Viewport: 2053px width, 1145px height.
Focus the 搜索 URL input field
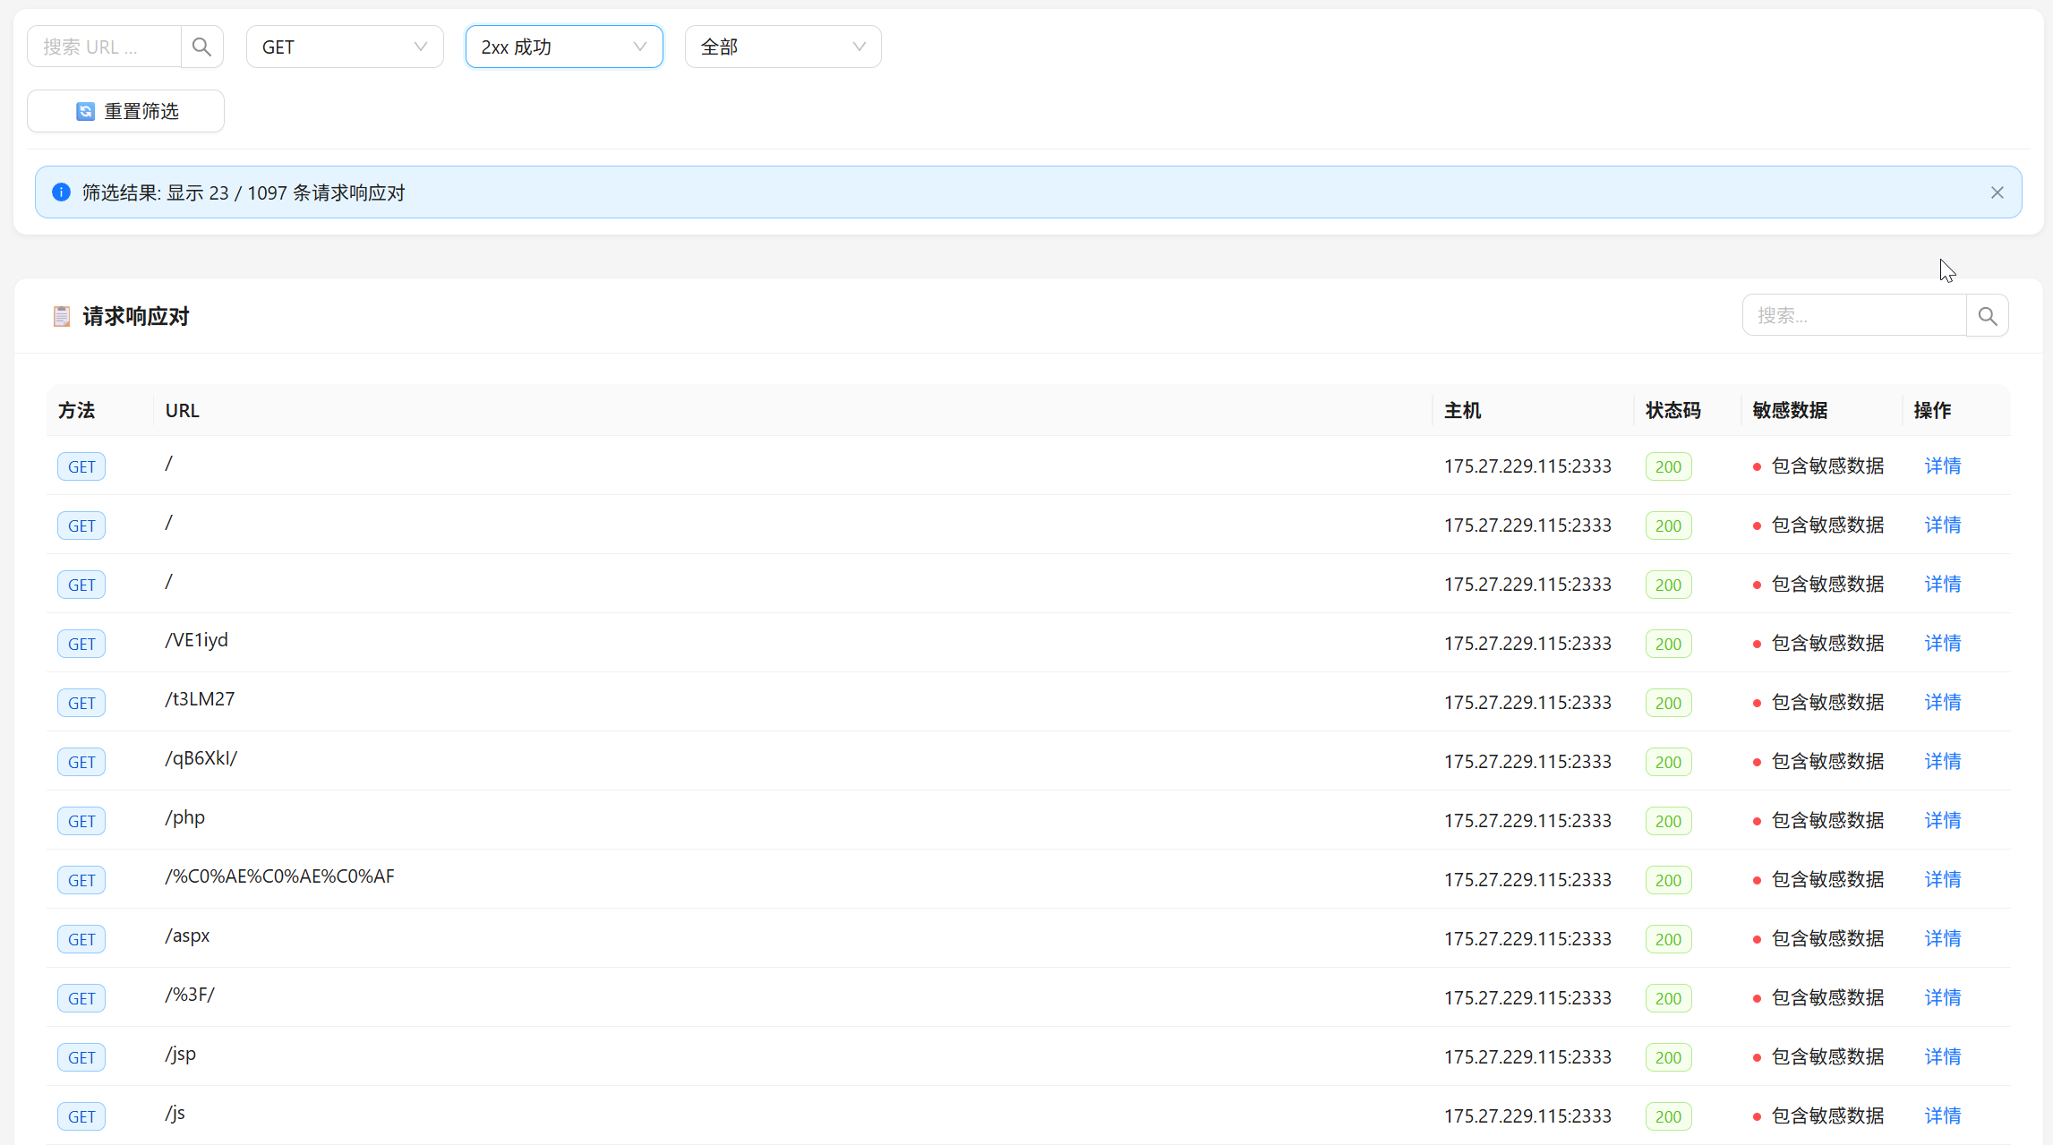tap(104, 47)
